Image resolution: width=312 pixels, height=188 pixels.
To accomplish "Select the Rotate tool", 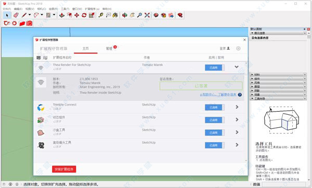I will point(84,15).
